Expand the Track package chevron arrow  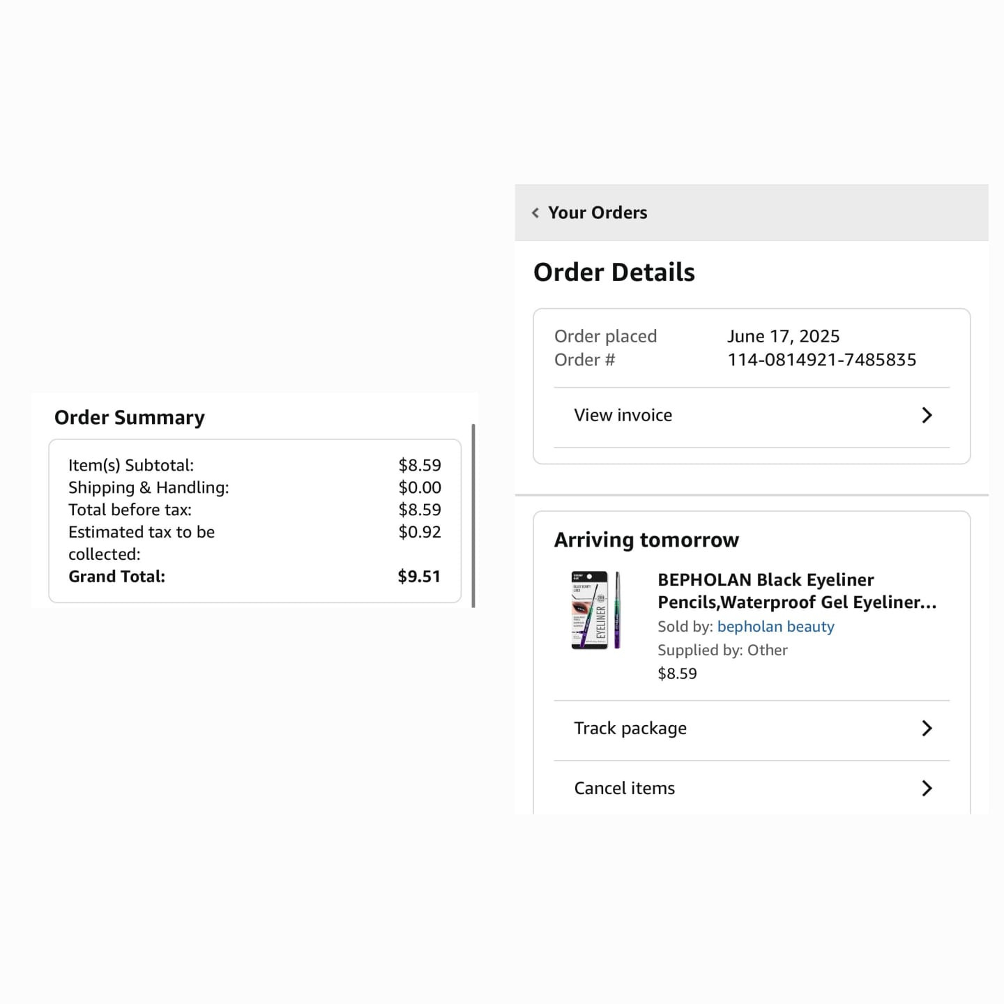coord(927,729)
